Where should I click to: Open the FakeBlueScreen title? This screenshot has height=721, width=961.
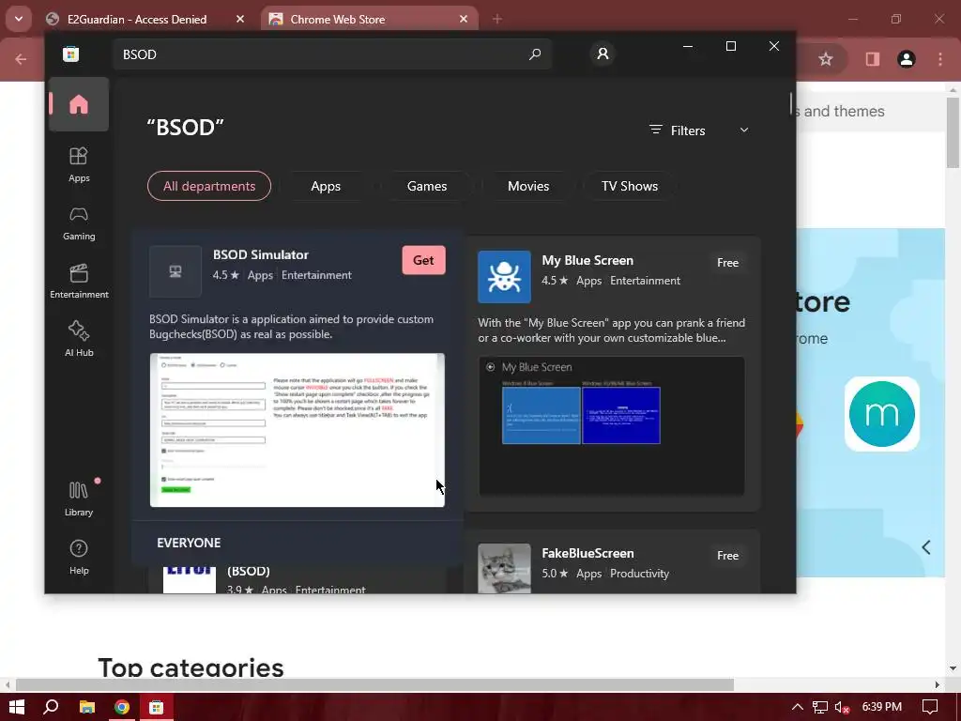(x=587, y=553)
